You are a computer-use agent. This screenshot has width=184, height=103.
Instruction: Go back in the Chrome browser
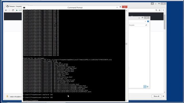[6, 10]
